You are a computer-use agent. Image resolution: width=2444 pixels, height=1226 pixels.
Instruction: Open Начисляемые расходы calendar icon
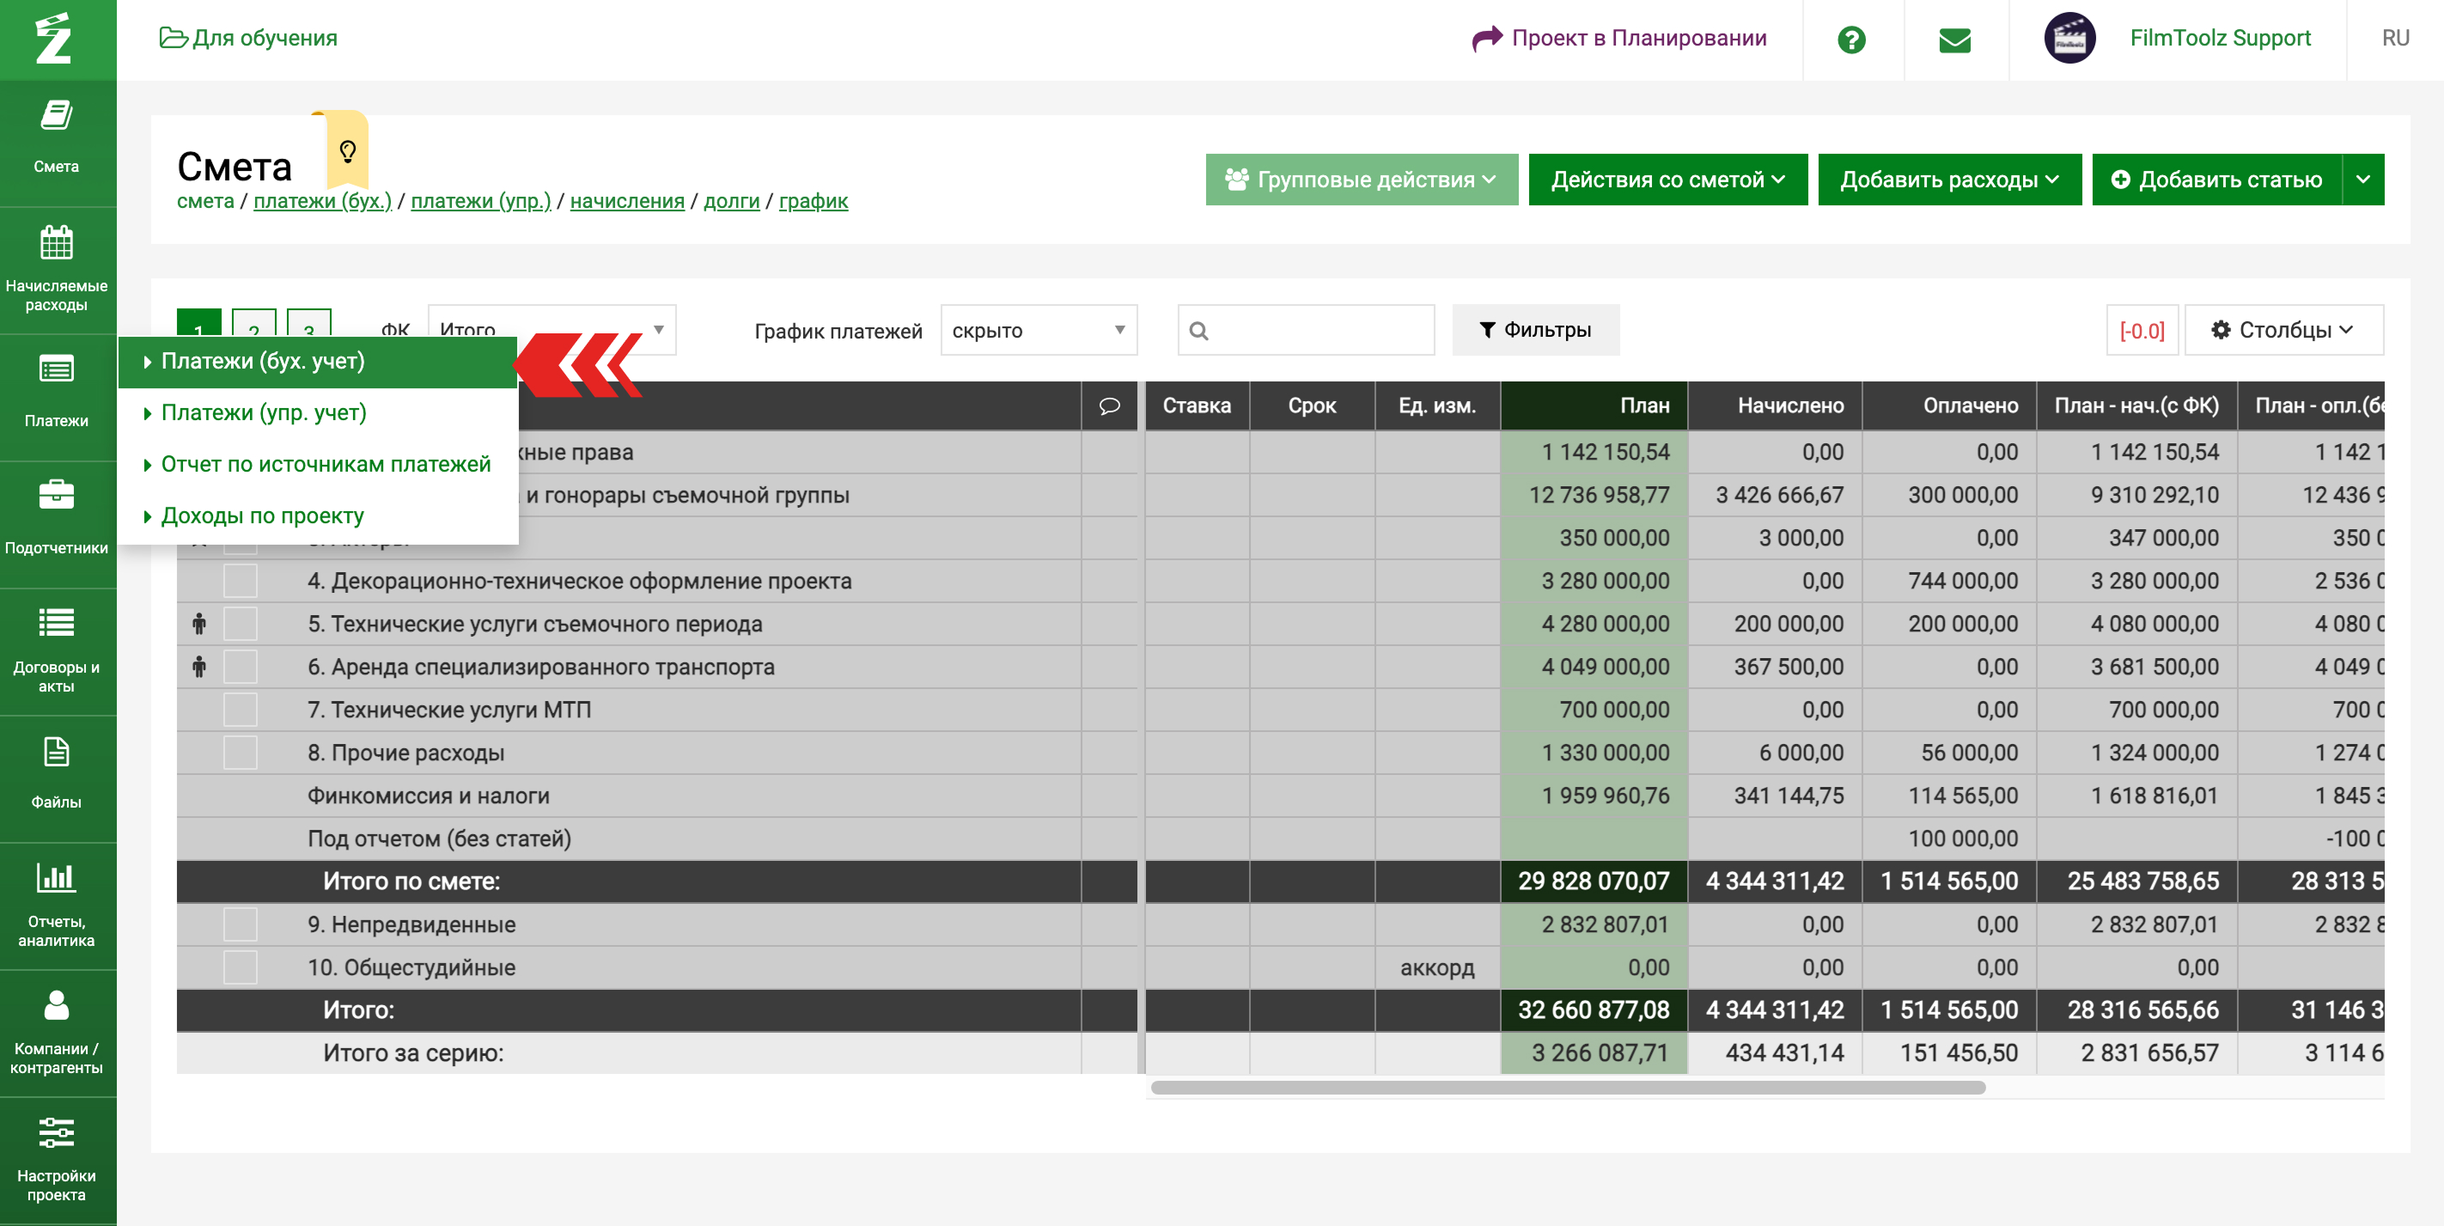click(56, 243)
